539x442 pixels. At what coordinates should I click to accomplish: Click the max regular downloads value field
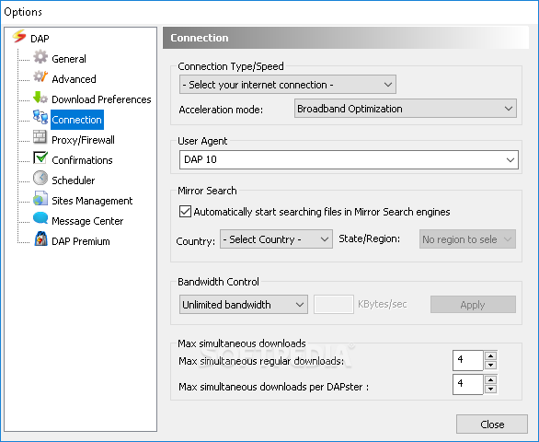pyautogui.click(x=468, y=360)
